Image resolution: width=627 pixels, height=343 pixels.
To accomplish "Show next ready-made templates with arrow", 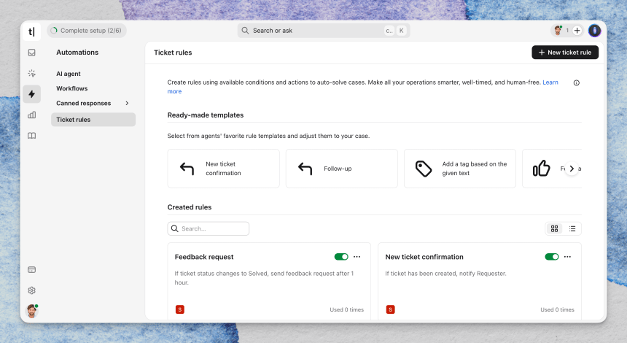I will [572, 169].
